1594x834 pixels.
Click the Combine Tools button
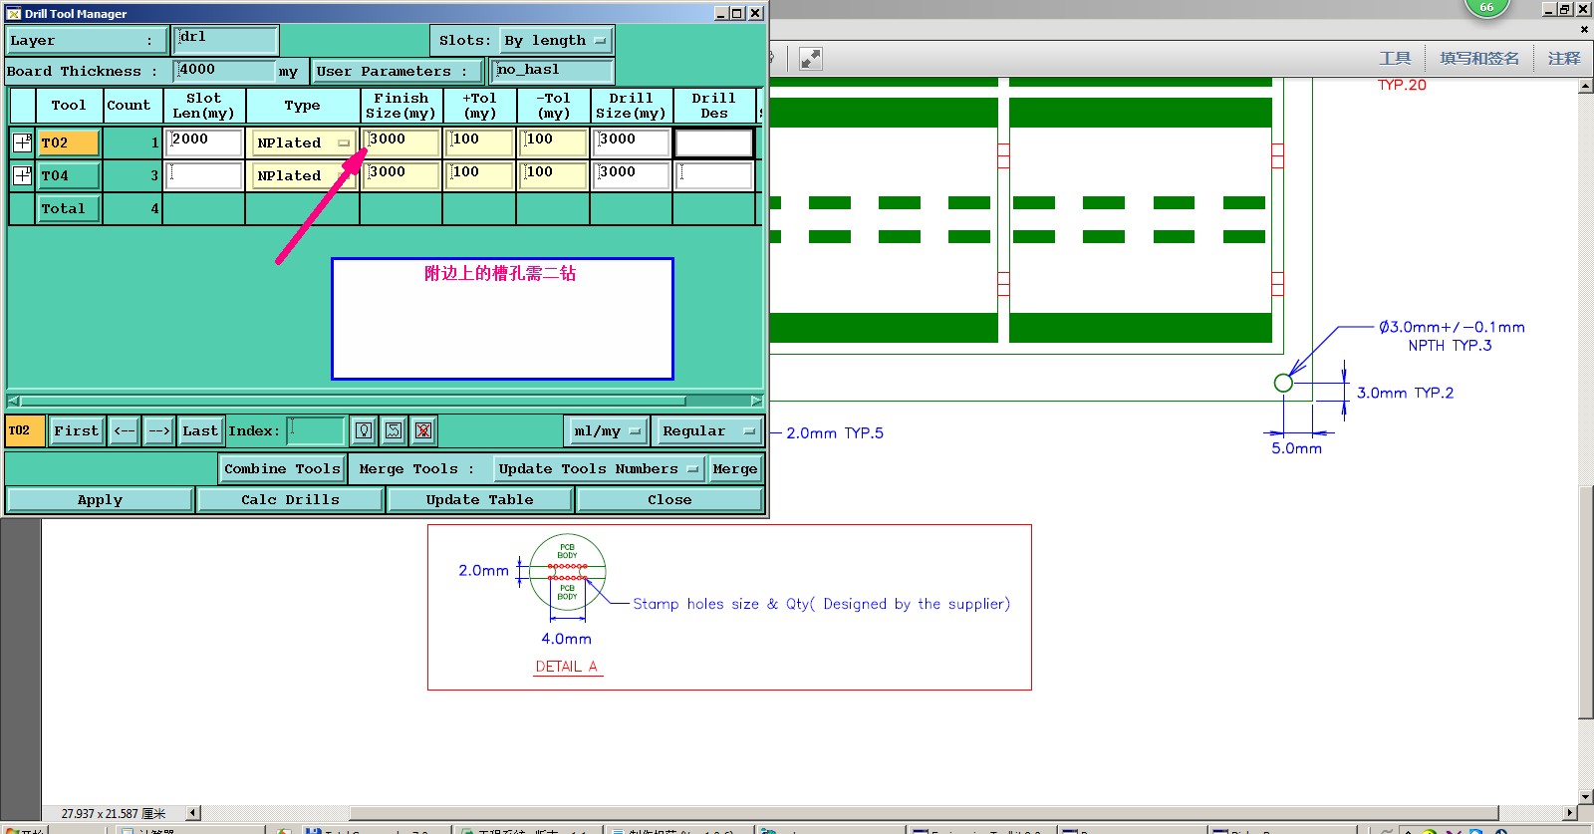(282, 468)
